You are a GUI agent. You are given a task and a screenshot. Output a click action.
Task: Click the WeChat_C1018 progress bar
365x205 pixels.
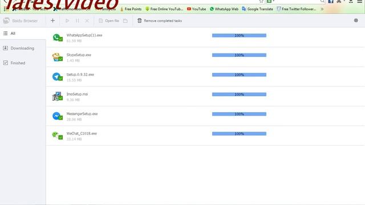239,134
